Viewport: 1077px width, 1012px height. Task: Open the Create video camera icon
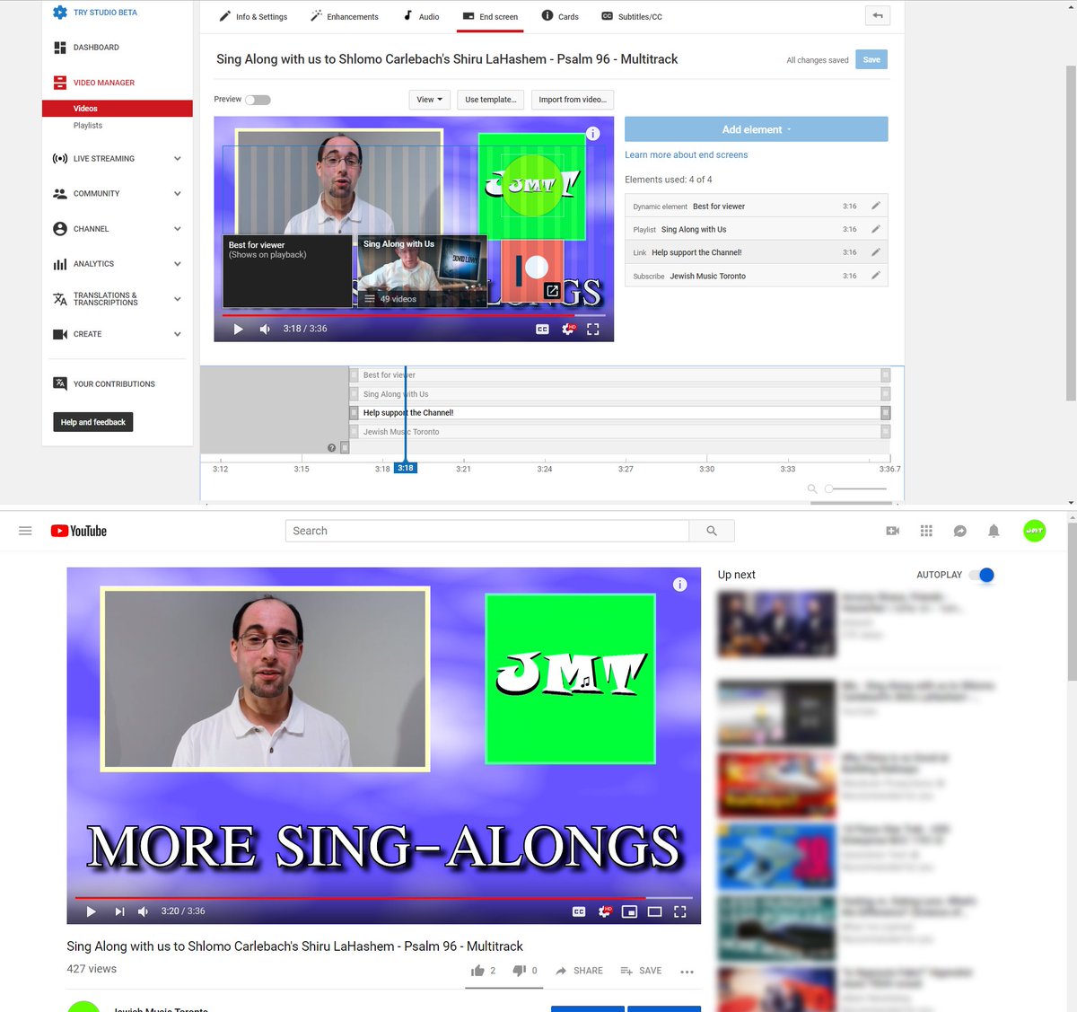(892, 531)
